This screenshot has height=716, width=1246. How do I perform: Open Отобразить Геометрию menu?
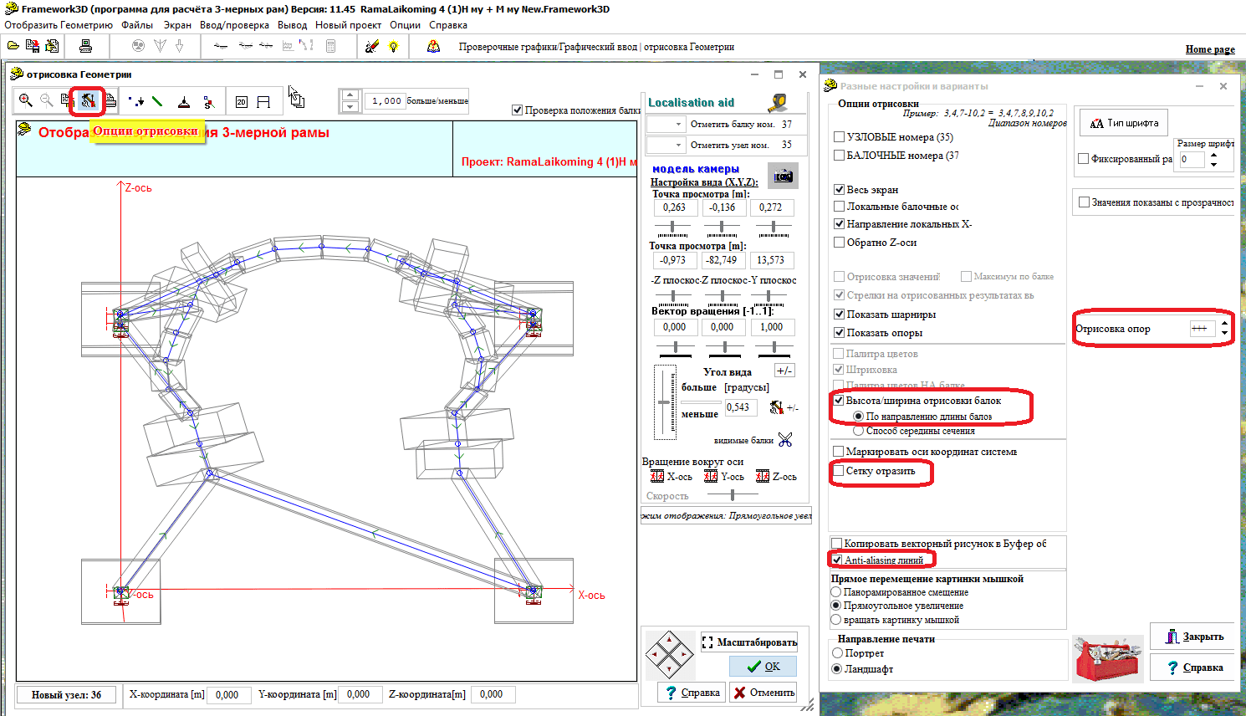[59, 25]
